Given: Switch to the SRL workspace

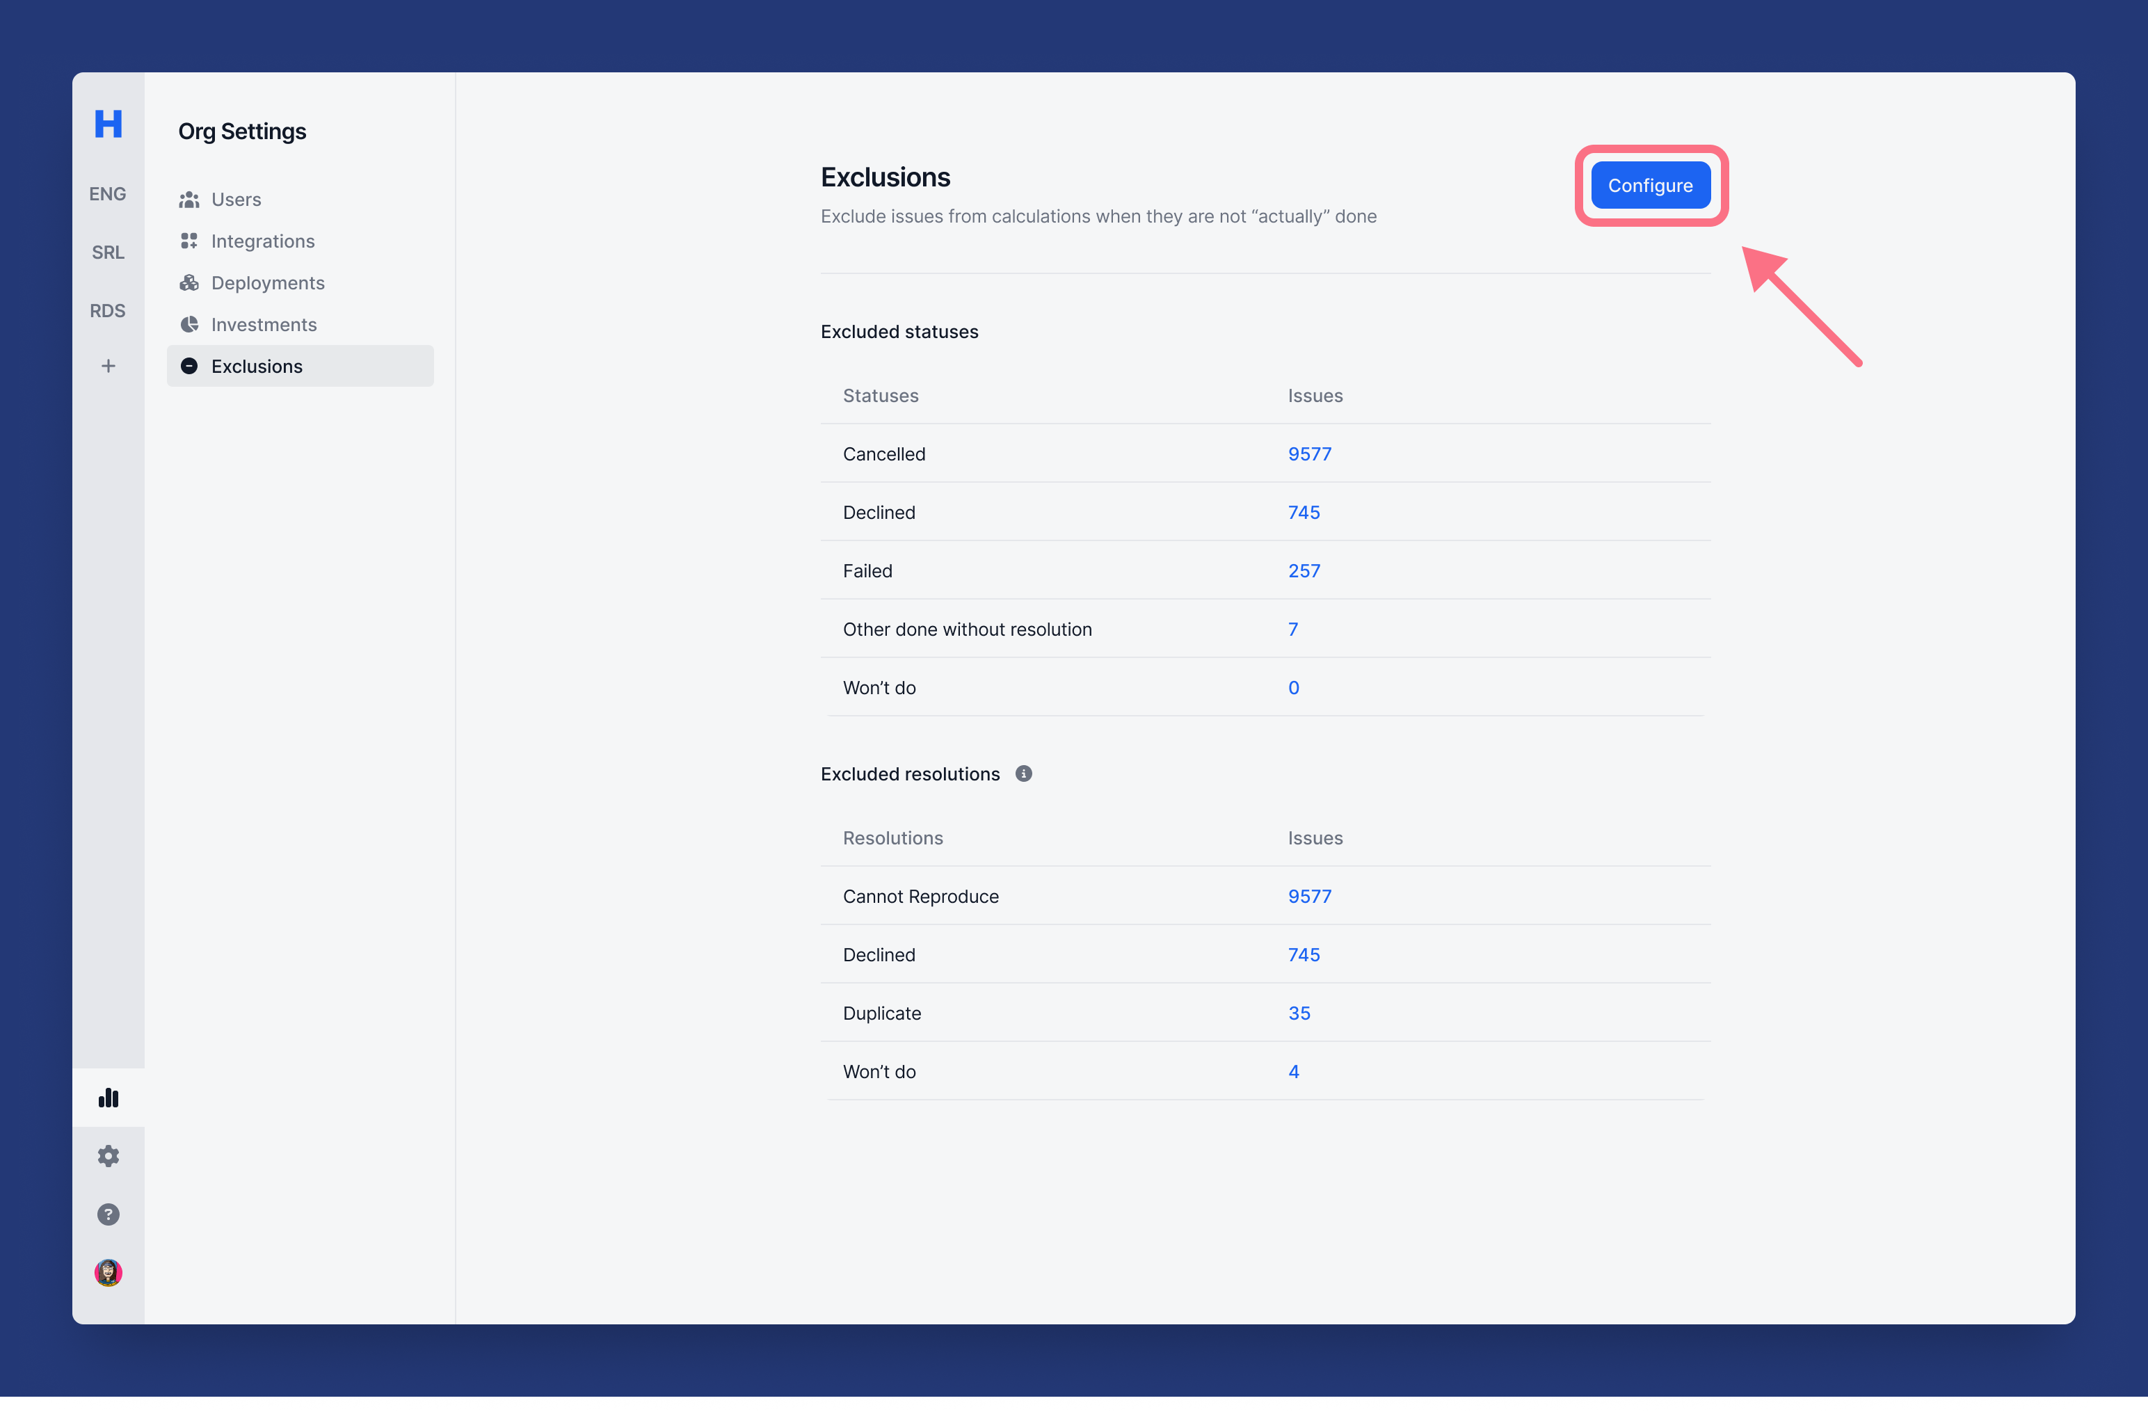Looking at the screenshot, I should 107,252.
